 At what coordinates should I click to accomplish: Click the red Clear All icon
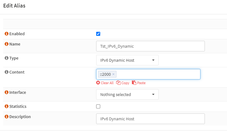point(98,83)
